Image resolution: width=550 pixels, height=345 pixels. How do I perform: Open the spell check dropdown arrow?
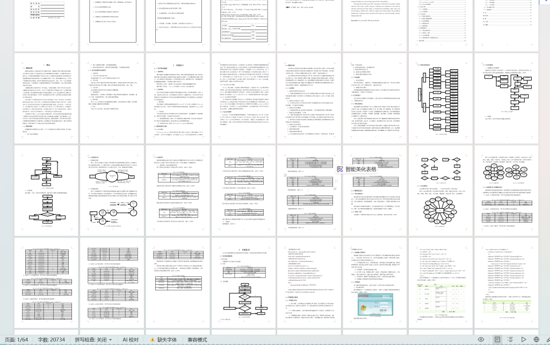click(x=111, y=340)
